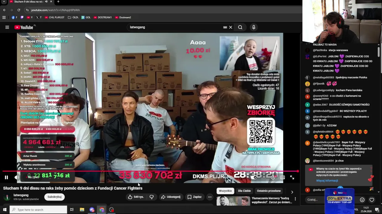This screenshot has height=214, width=382.
Task: Open the three-dot more actions menu
Action: (210, 197)
